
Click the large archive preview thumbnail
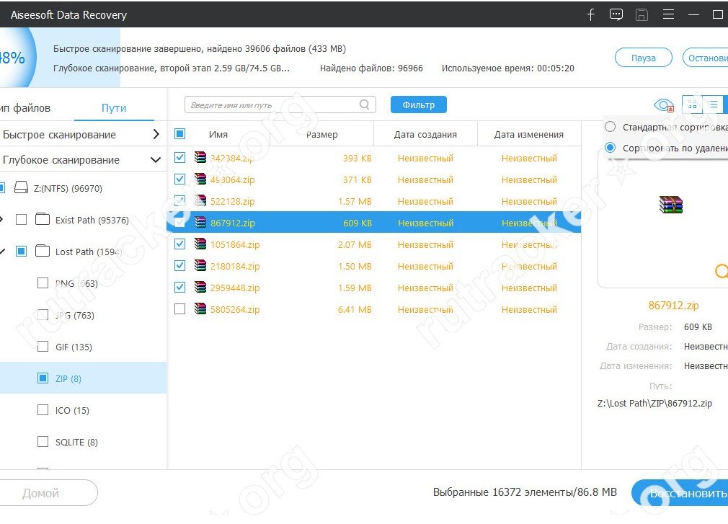point(671,205)
